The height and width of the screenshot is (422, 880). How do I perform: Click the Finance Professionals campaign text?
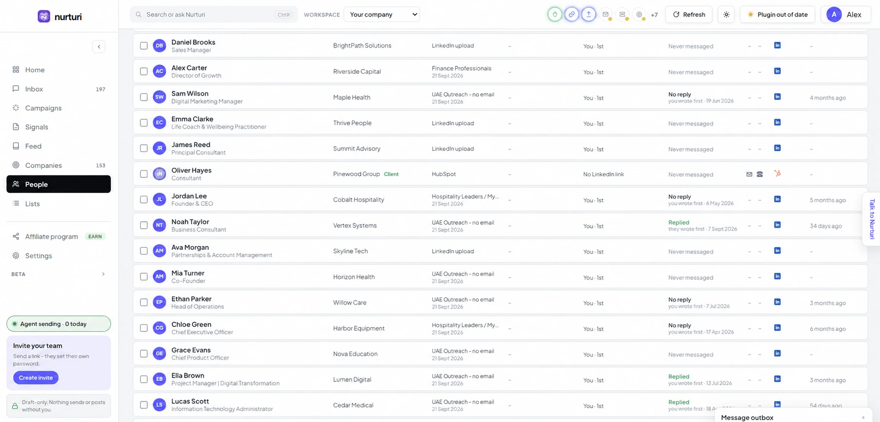pos(461,68)
